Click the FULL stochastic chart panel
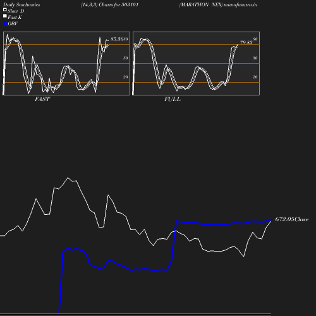The height and width of the screenshot is (316, 316). (196, 63)
